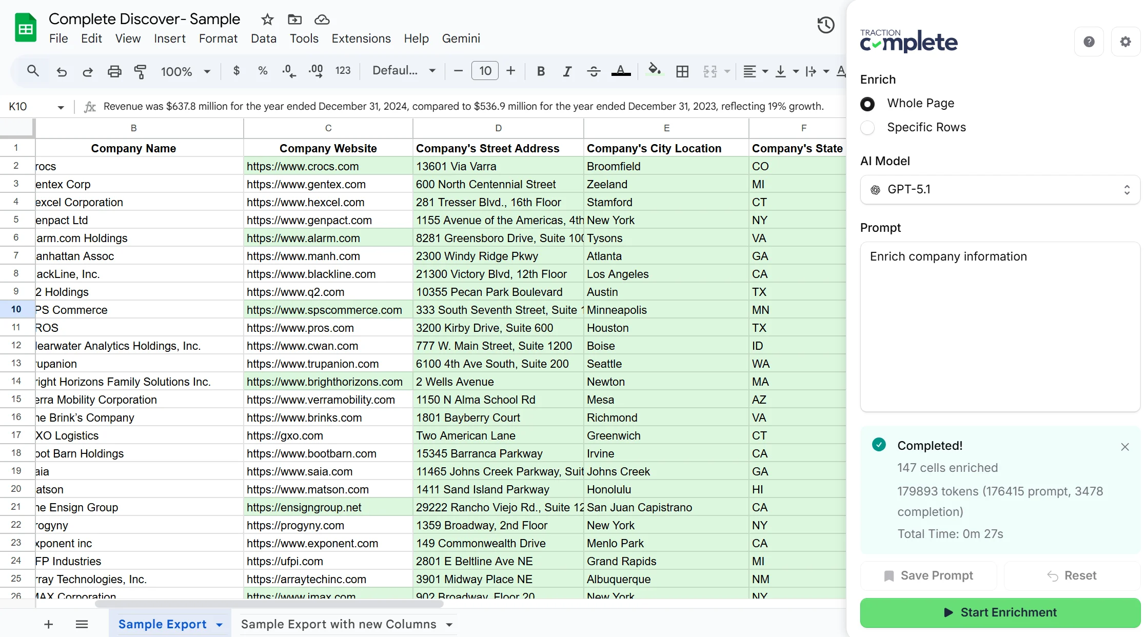Switch to Sample Export with new Columns tab
This screenshot has height=637, width=1146.
pos(339,624)
